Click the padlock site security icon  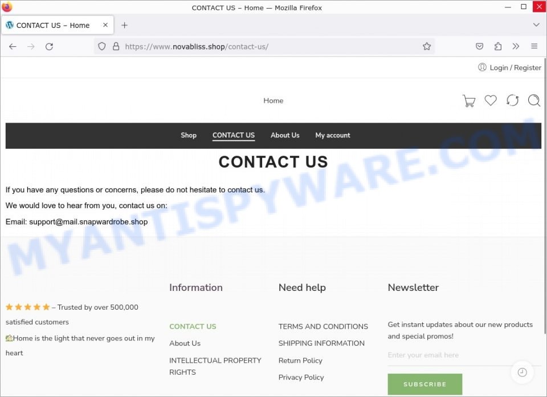116,46
